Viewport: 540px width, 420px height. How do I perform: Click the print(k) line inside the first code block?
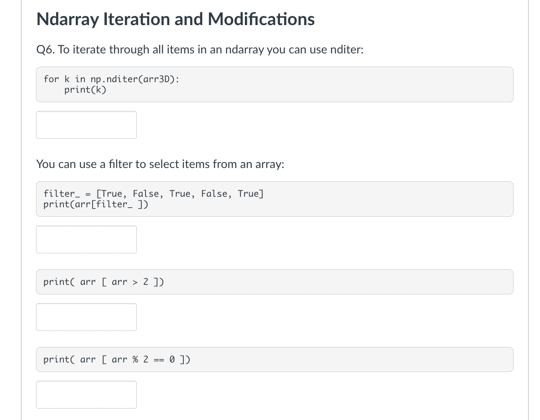click(x=85, y=89)
